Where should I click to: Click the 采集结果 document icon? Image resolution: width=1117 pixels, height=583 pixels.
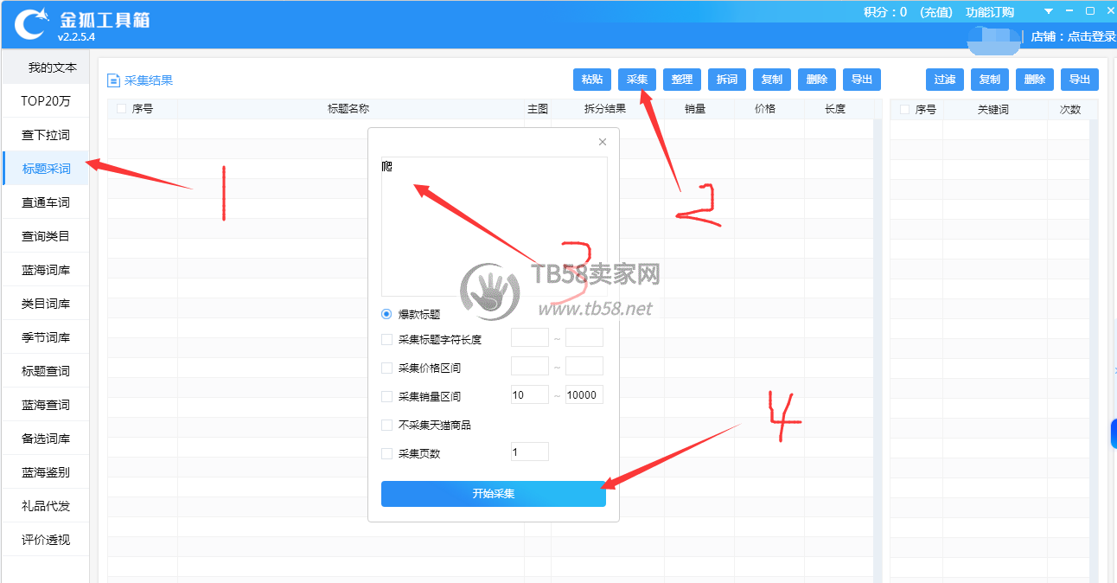pos(113,80)
